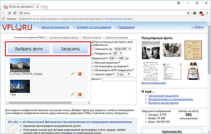Click Импортировать закладки link
The image size is (211, 134).
119,19
